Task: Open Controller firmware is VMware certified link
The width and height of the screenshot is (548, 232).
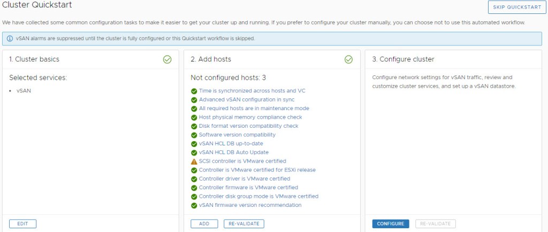Action: 248,188
